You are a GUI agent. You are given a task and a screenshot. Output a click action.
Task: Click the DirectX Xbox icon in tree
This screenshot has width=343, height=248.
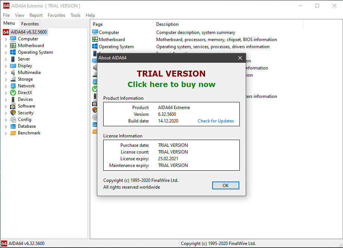click(13, 93)
